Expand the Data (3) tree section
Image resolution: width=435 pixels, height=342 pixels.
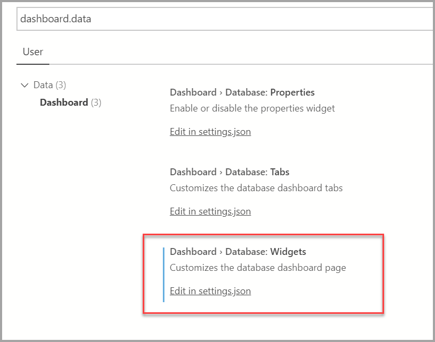[24, 84]
